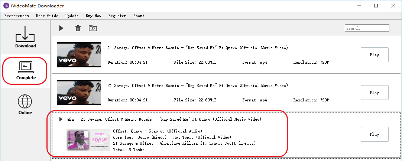402x161 pixels.
Task: Close the iVideoMate Downloader window
Action: [393, 6]
